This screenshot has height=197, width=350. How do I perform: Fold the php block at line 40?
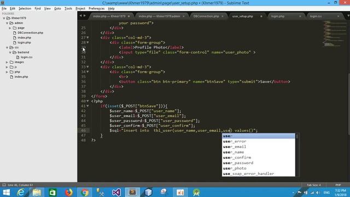point(87,101)
